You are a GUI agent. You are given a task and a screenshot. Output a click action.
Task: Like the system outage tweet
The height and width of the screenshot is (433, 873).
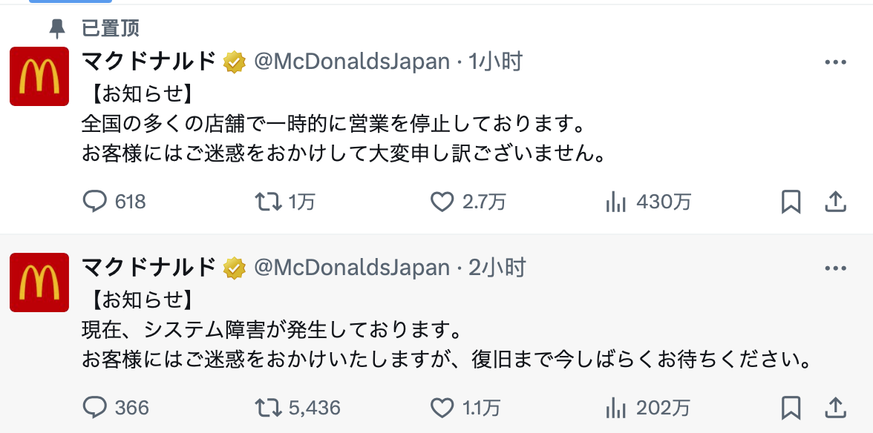pos(442,407)
